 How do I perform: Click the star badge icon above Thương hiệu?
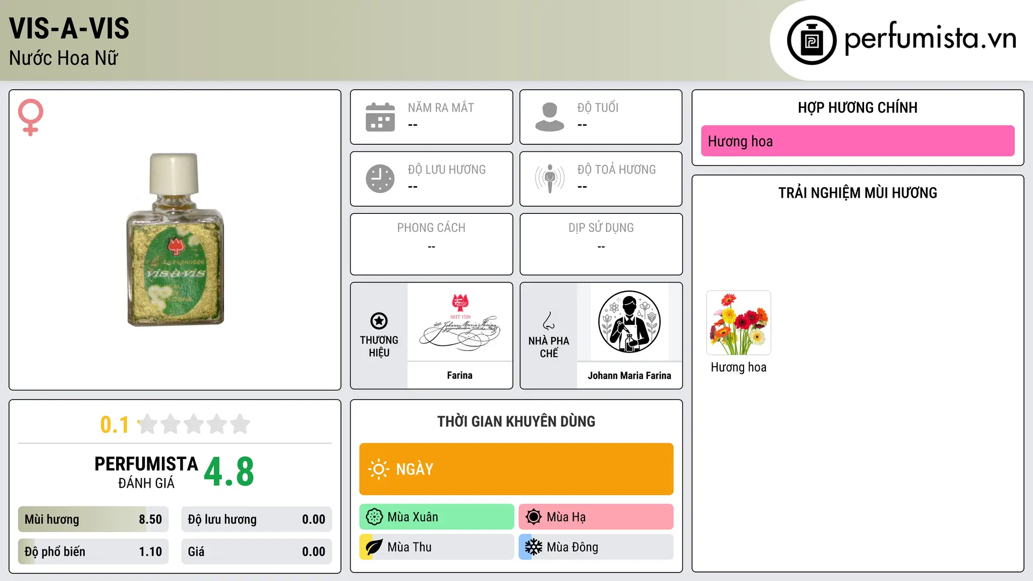379,321
